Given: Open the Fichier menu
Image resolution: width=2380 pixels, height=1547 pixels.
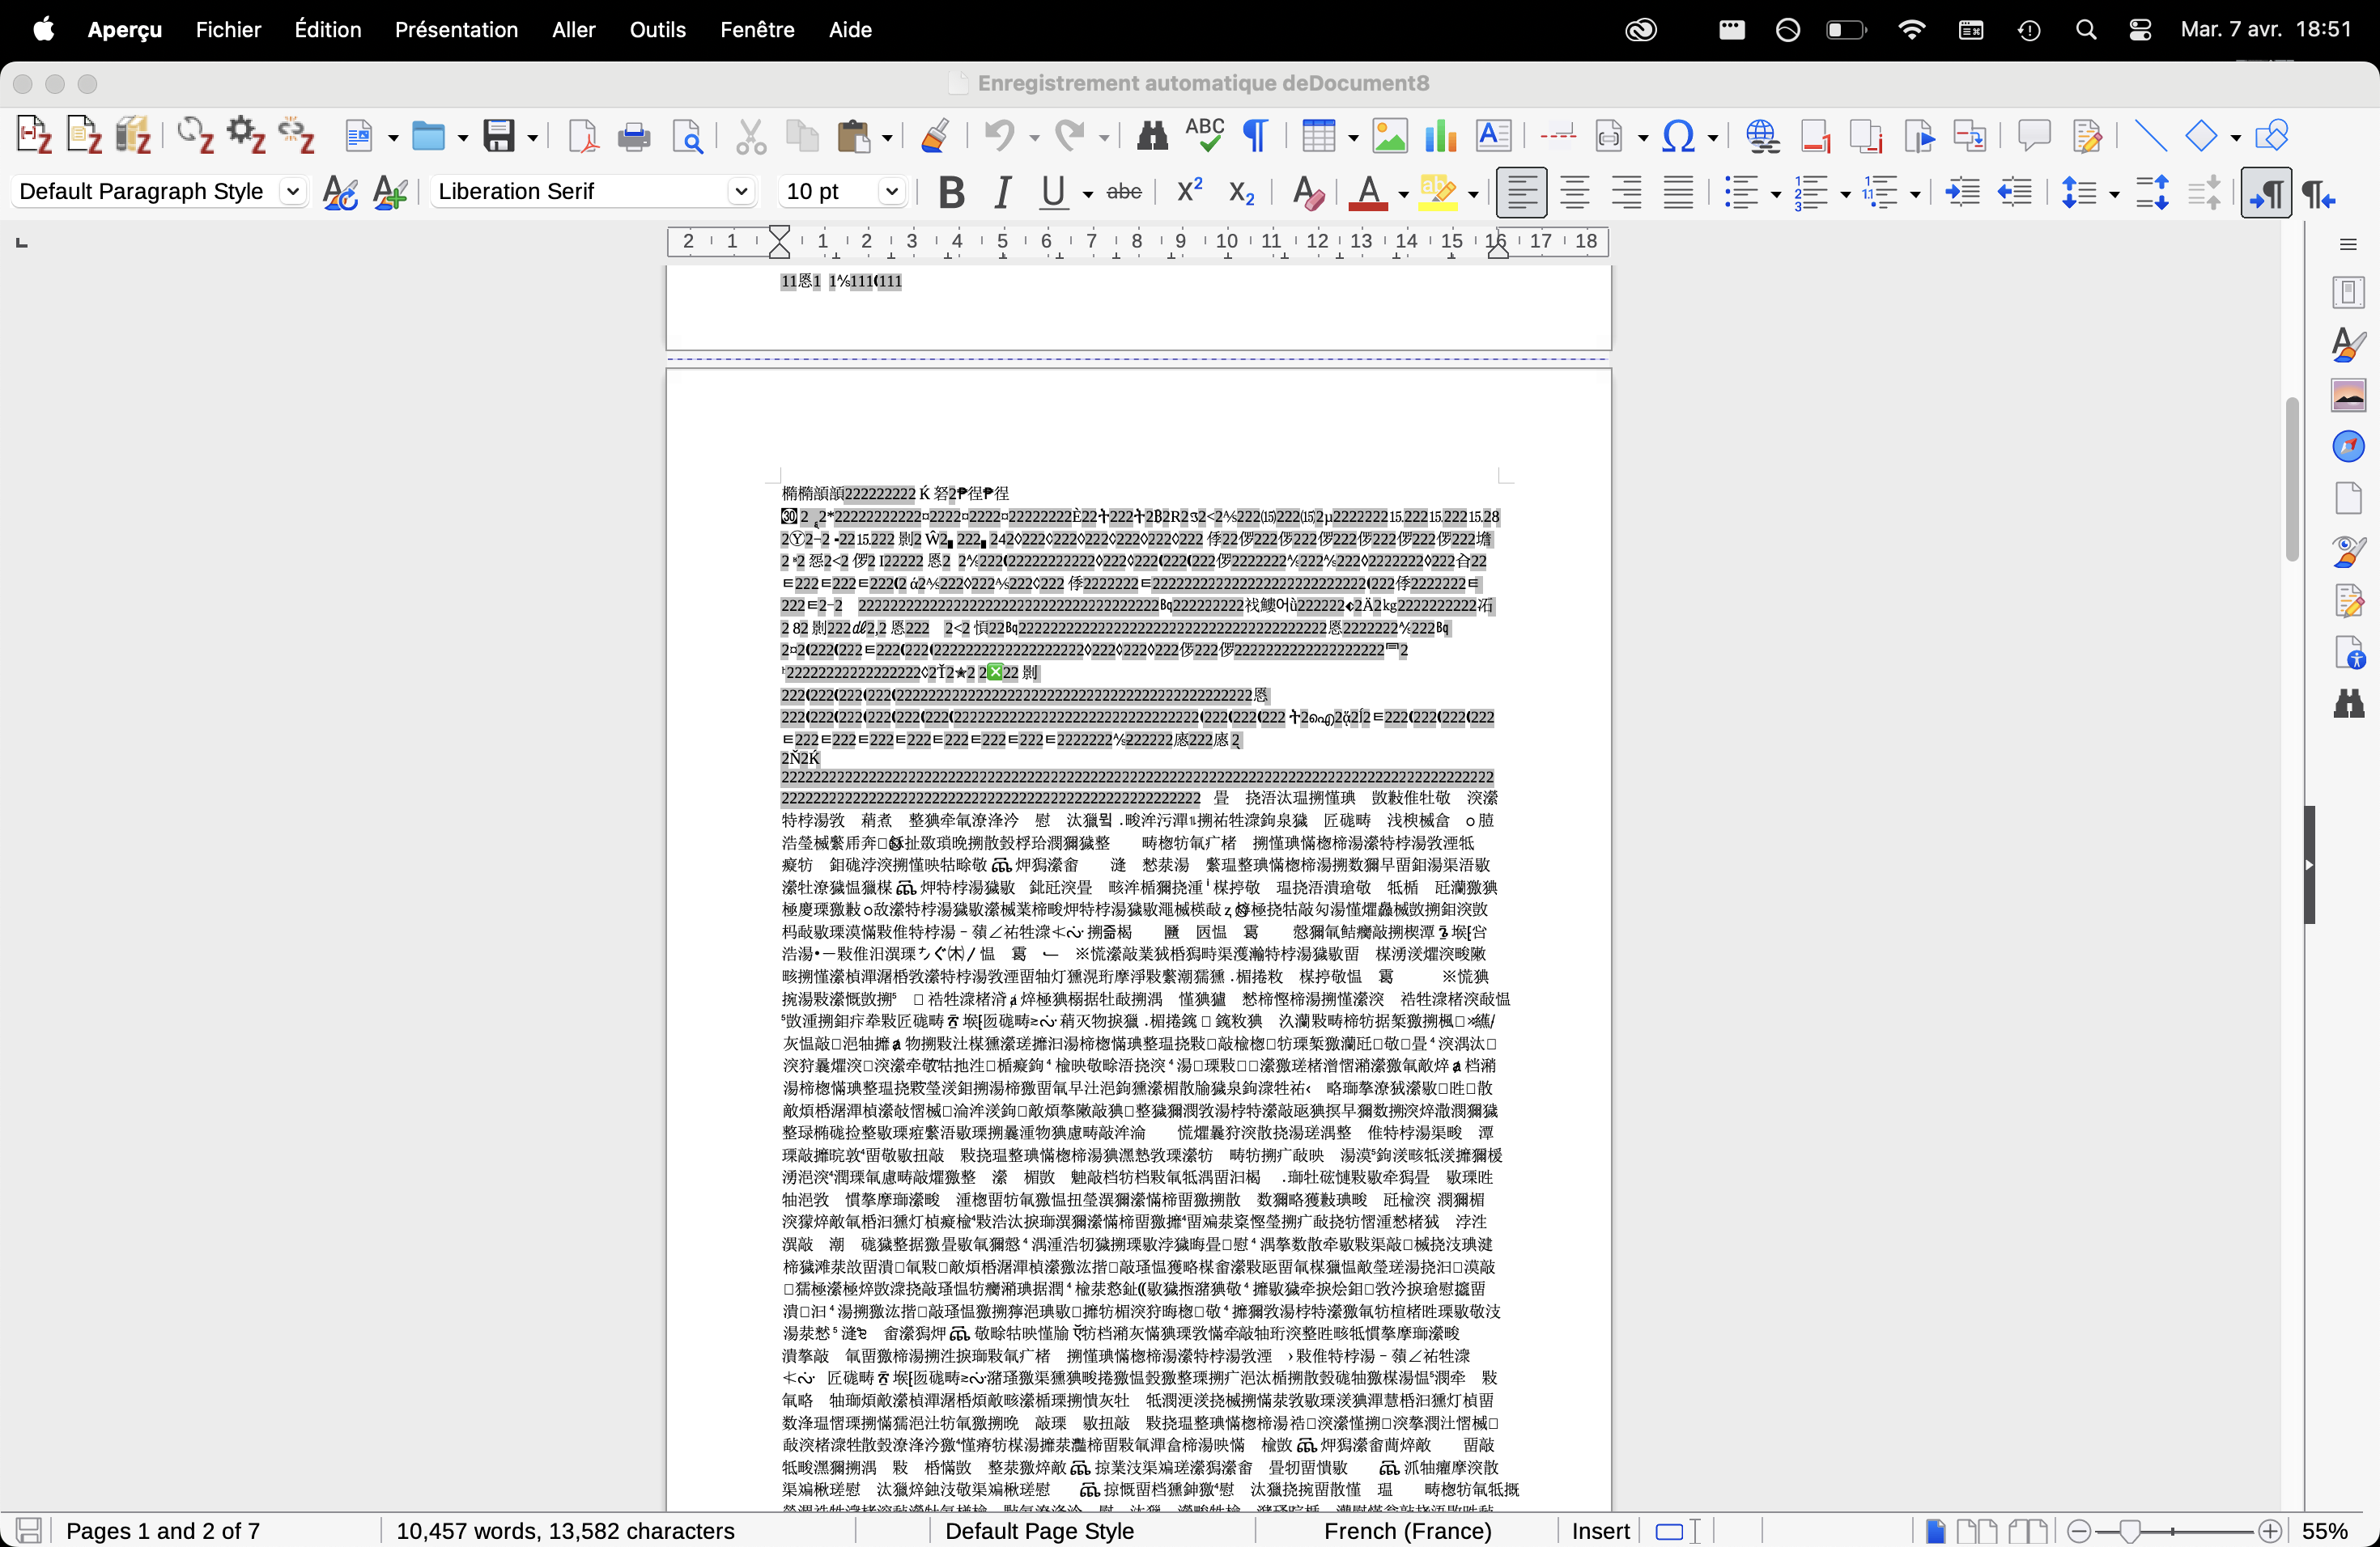Looking at the screenshot, I should [228, 29].
